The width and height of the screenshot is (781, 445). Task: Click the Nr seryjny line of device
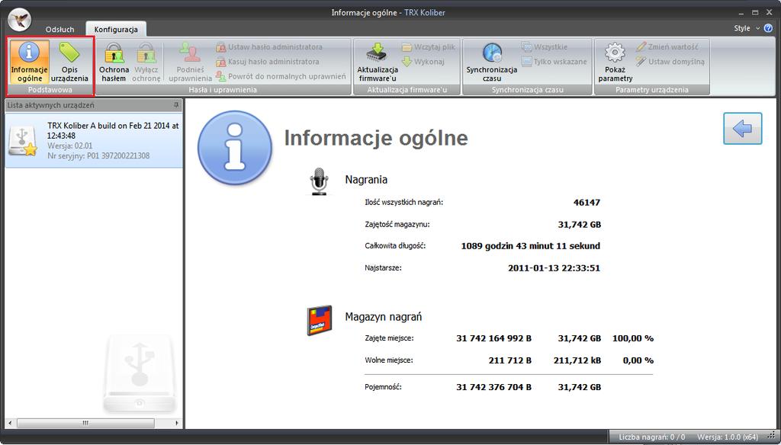pos(98,155)
